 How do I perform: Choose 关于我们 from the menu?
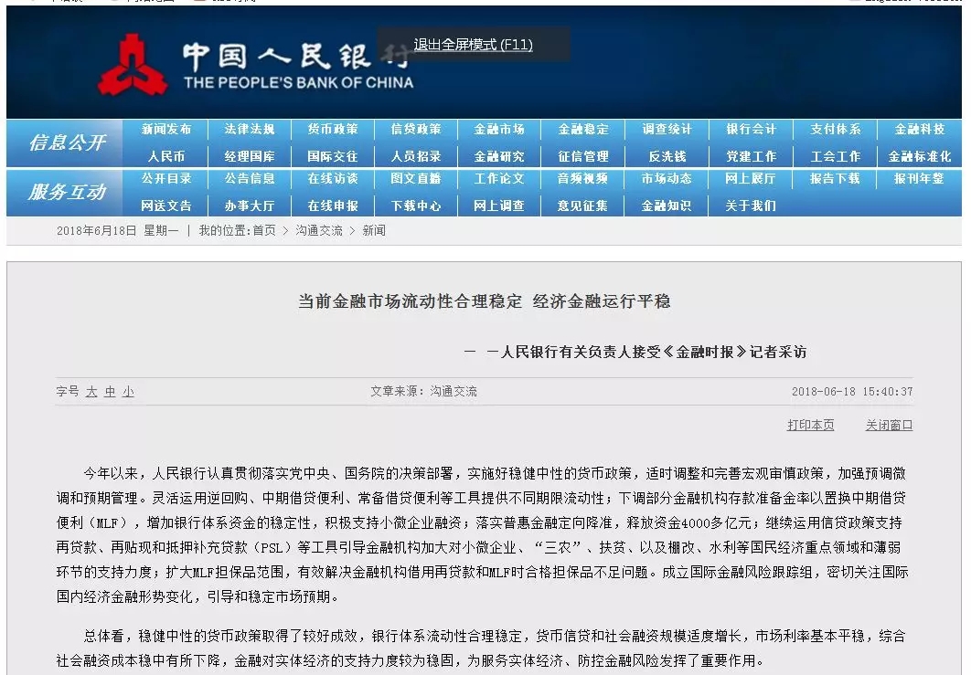point(752,206)
